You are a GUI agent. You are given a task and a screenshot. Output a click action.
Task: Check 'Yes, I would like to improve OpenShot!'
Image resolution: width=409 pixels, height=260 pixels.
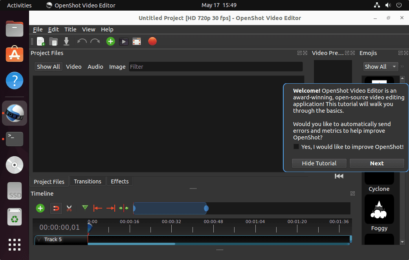tap(296, 146)
